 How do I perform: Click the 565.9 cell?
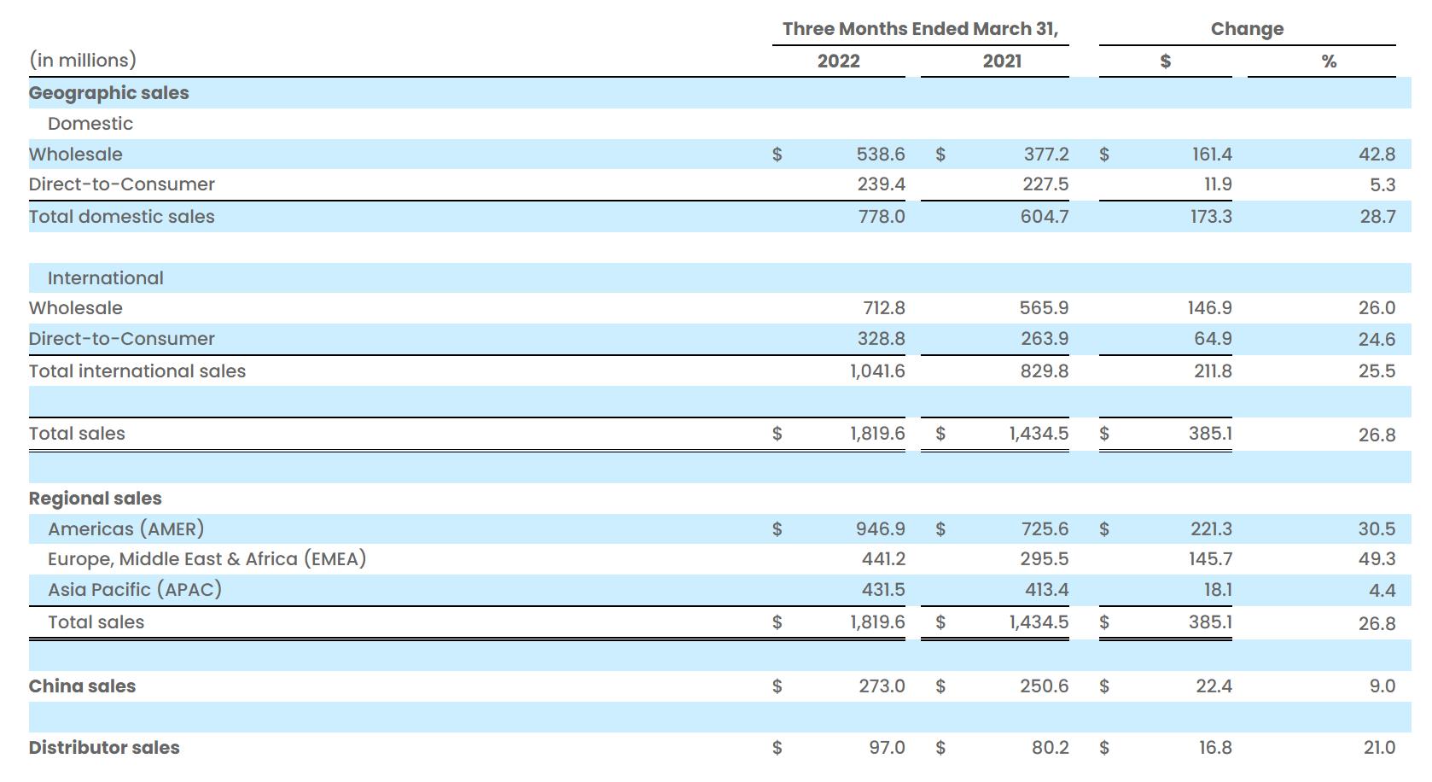[x=1044, y=308]
